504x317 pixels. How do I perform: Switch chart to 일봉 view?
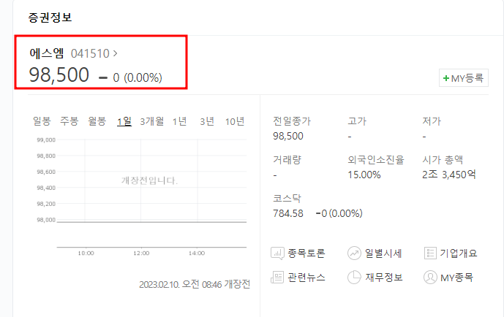42,121
